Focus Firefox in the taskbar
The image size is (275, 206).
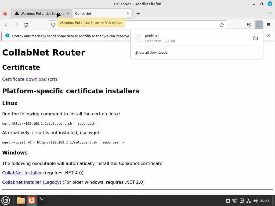coord(32,200)
